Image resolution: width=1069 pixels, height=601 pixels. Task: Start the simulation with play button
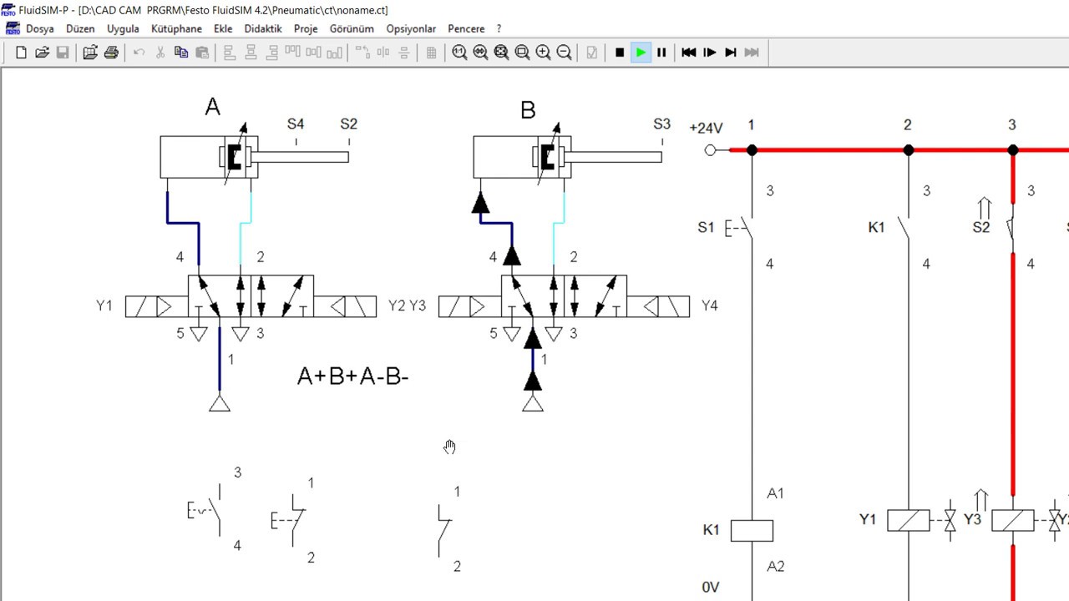click(641, 52)
